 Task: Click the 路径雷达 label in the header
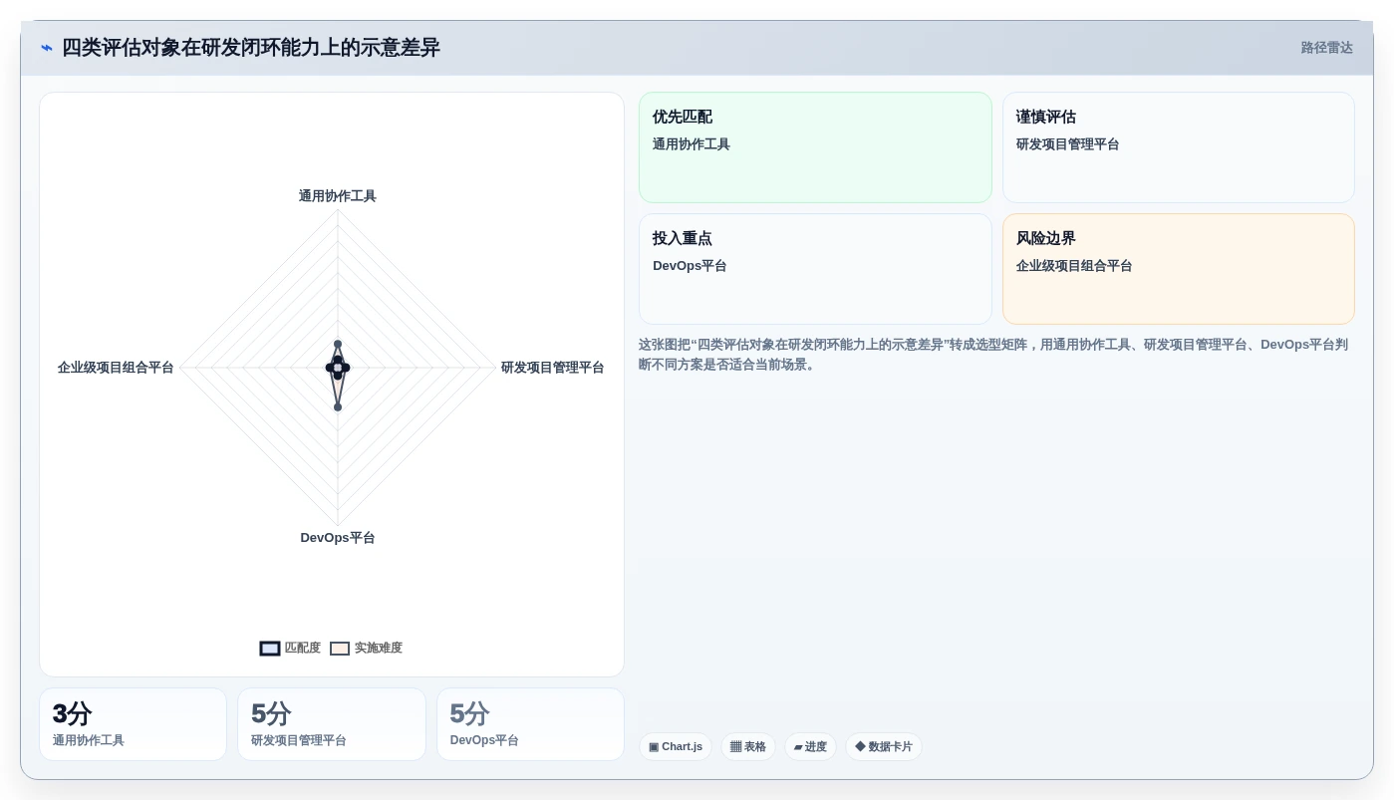point(1326,48)
